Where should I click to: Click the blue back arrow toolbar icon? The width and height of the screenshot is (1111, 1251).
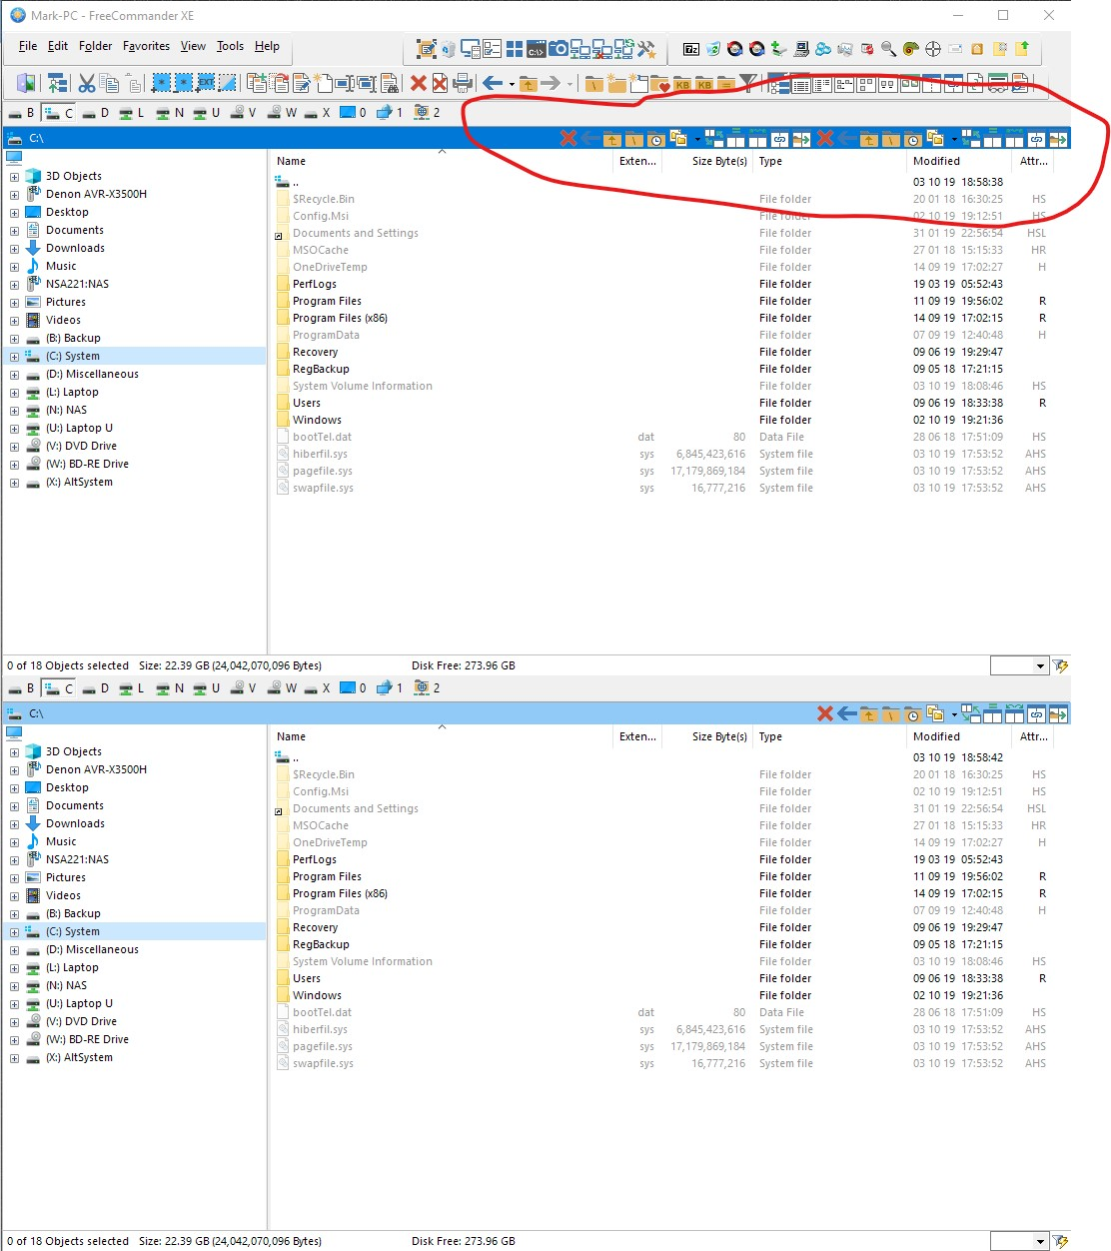492,84
